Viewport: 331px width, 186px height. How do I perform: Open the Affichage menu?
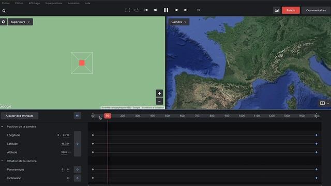pos(34,3)
